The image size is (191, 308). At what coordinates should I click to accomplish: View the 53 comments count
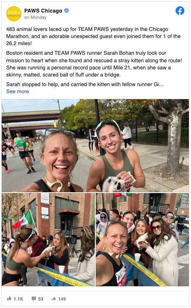41,299
